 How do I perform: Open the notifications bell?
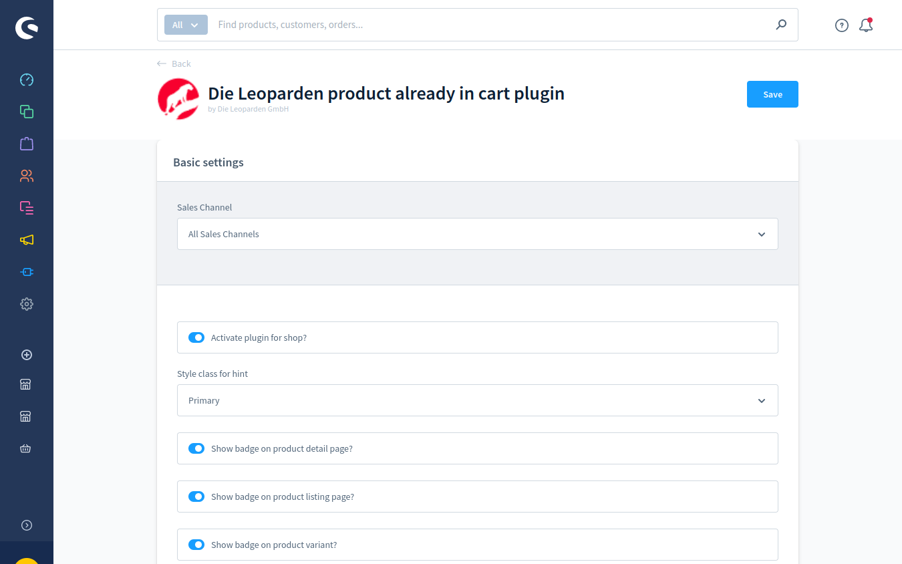point(866,25)
